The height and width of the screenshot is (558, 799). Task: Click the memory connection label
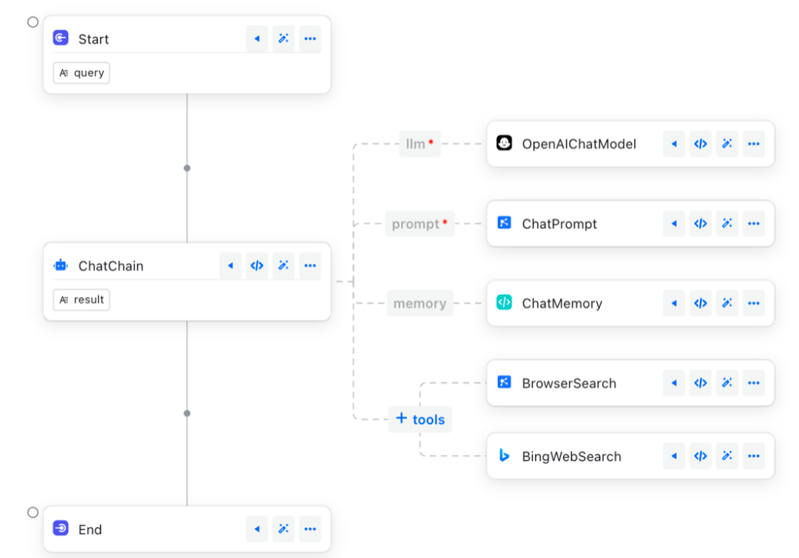click(x=419, y=304)
